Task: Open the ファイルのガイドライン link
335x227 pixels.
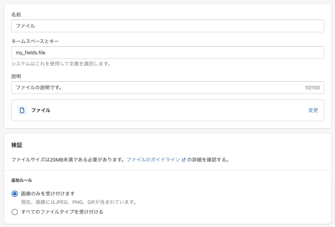Action: click(153, 160)
